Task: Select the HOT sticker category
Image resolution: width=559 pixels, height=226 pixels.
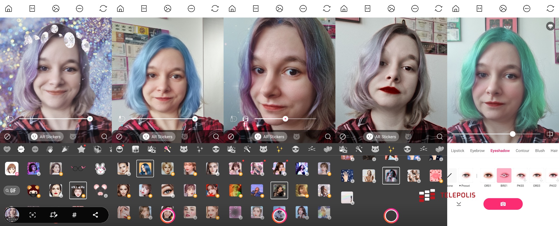Action: [21, 149]
